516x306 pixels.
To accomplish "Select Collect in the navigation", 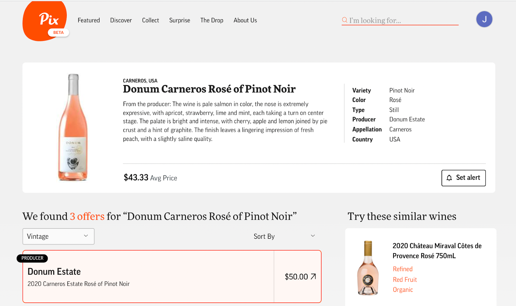I will click(151, 20).
